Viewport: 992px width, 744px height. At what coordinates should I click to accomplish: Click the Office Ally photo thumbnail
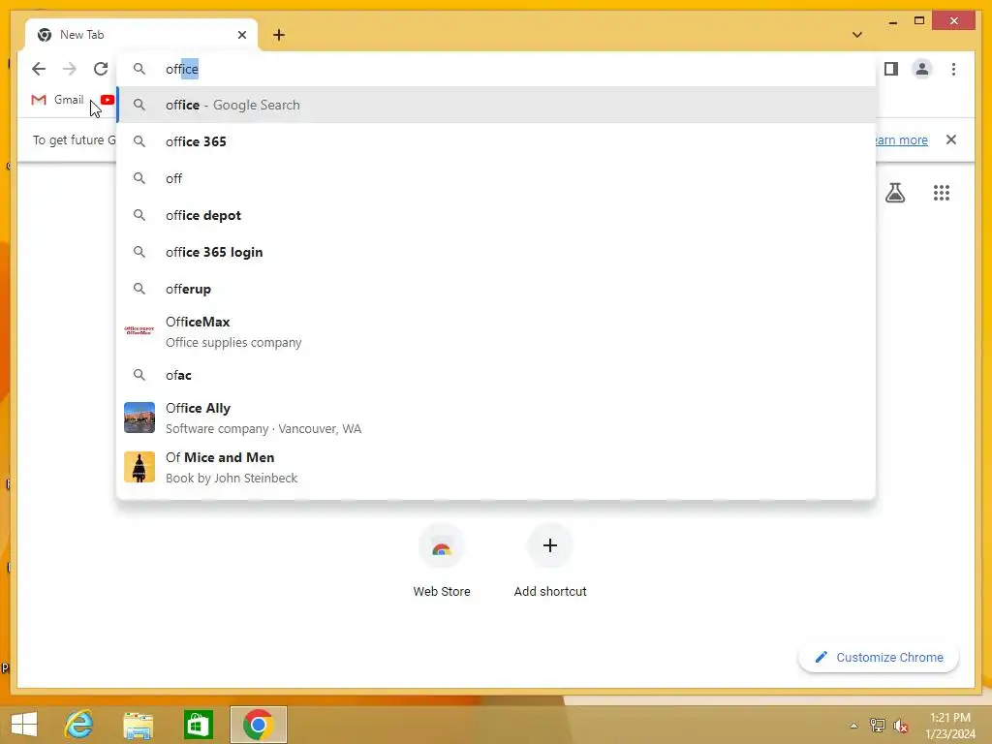139,418
